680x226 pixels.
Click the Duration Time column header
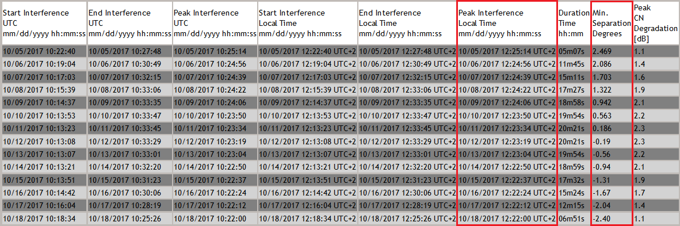coord(574,23)
